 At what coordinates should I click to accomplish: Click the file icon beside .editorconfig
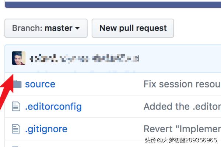pos(16,107)
